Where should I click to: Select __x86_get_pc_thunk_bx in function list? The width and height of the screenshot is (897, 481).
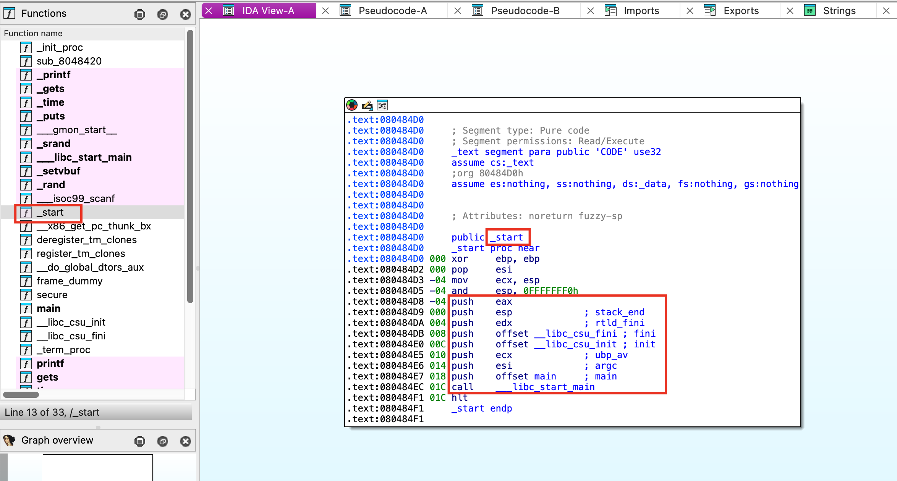pyautogui.click(x=93, y=226)
